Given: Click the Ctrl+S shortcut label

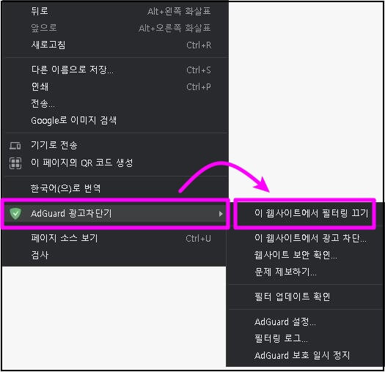Looking at the screenshot, I should (x=199, y=70).
